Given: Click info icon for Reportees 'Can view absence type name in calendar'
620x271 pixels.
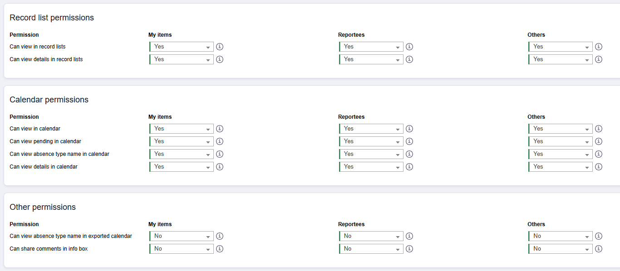Looking at the screenshot, I should click(409, 154).
